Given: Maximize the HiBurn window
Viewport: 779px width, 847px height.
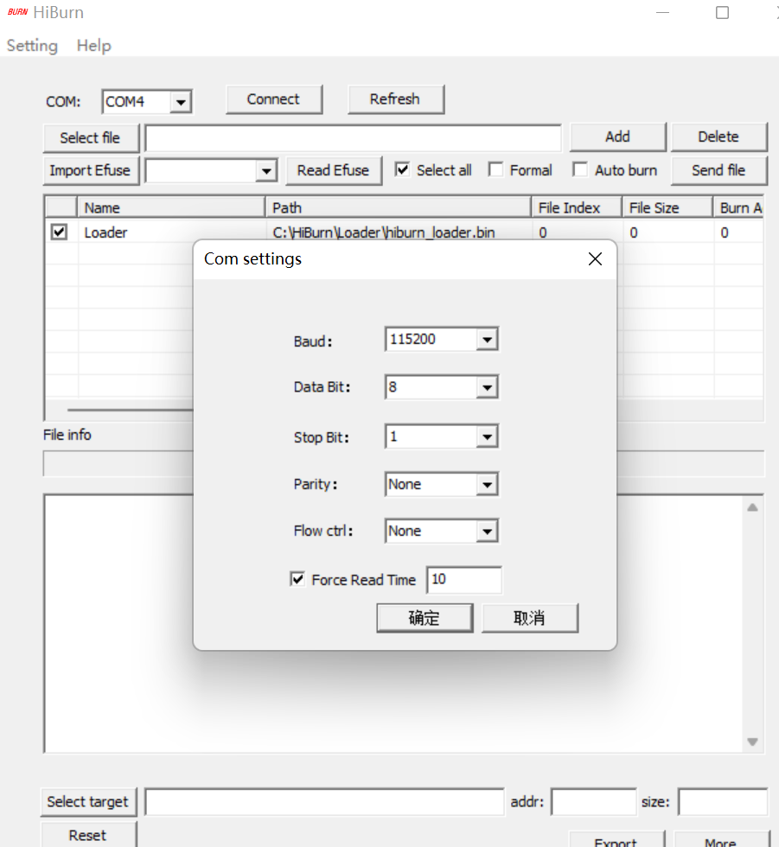Looking at the screenshot, I should coord(722,12).
